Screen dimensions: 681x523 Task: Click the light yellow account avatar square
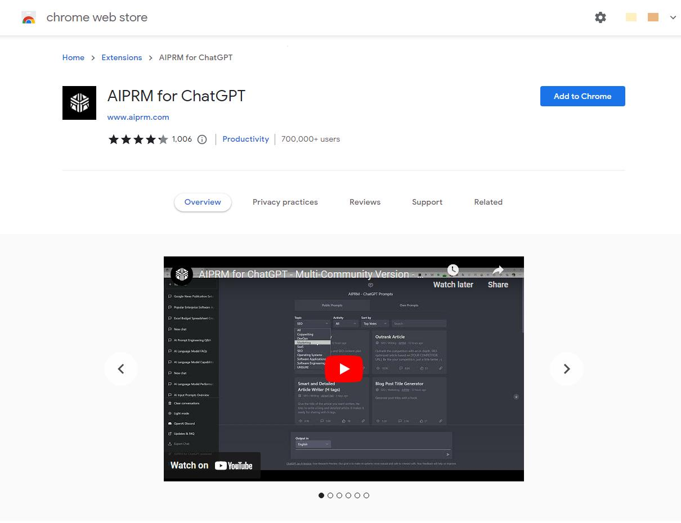point(631,17)
